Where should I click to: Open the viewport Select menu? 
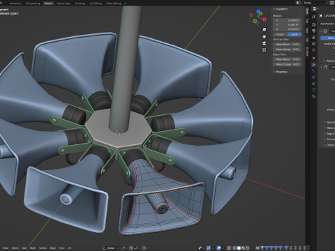click(15, 248)
